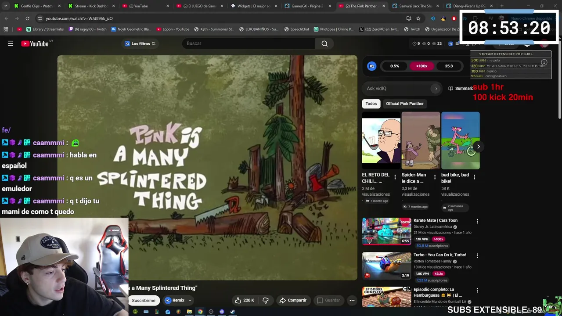Submit the Ask vidIQ arrow button

point(436,88)
